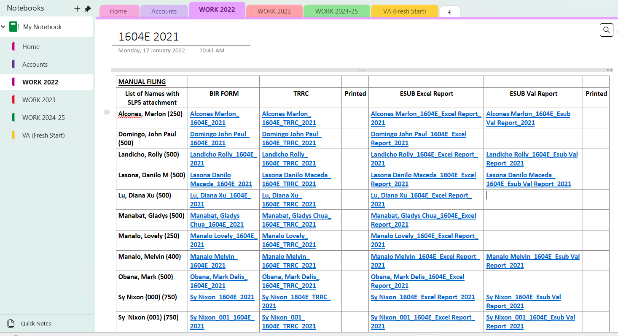Open the WORK 2023 section tab
Image resolution: width=618 pixels, height=336 pixels.
pos(274,11)
